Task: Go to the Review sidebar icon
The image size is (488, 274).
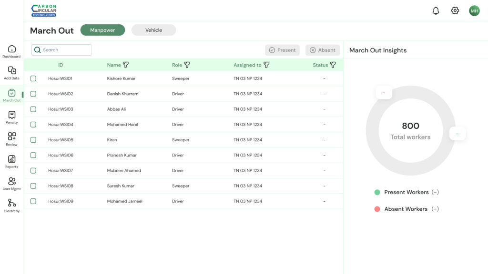Action: [12, 137]
